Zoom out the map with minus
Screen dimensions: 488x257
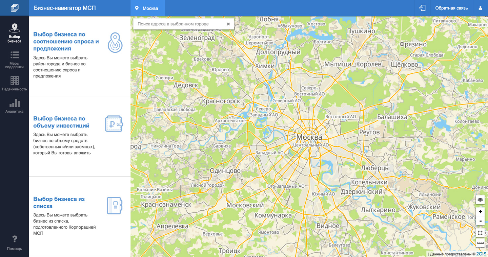pos(480,221)
